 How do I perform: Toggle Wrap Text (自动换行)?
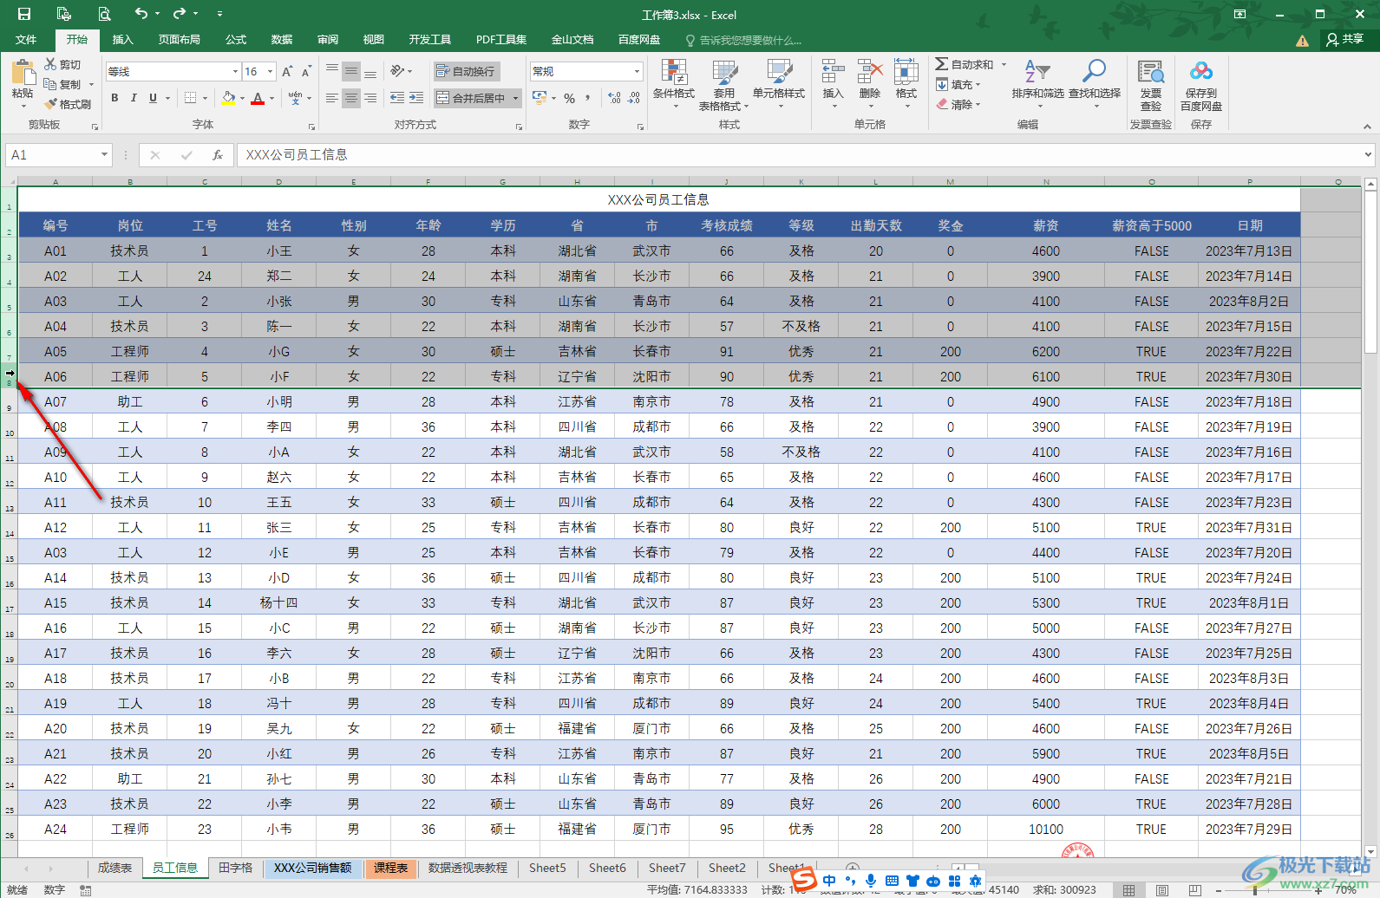point(466,71)
